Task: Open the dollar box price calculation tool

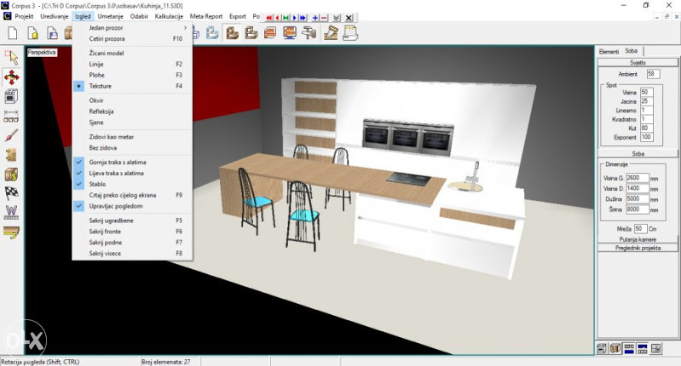Action: coord(11,174)
